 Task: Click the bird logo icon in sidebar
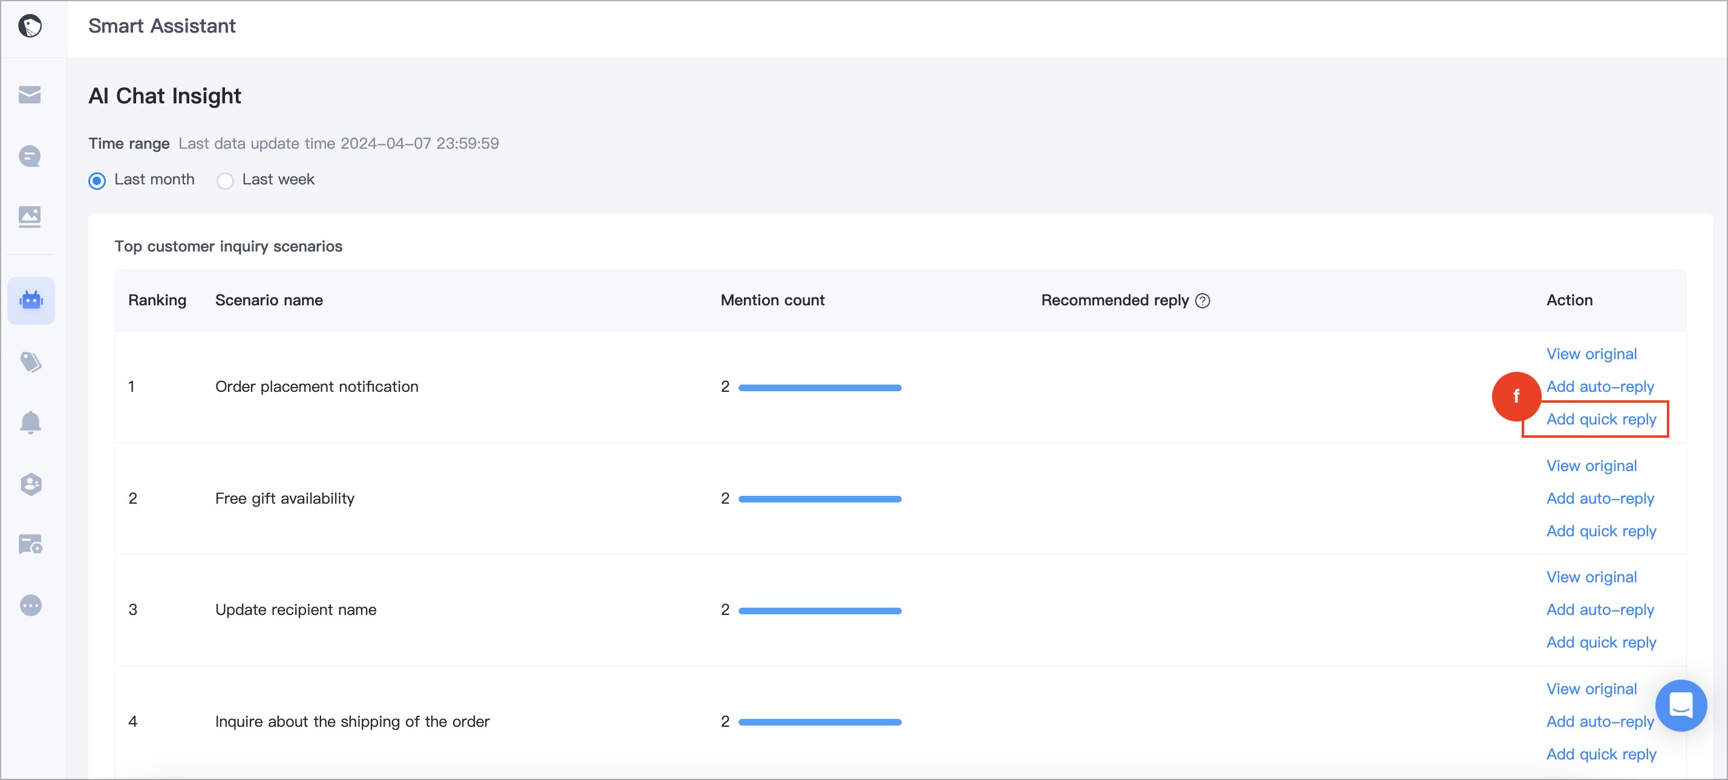[30, 26]
